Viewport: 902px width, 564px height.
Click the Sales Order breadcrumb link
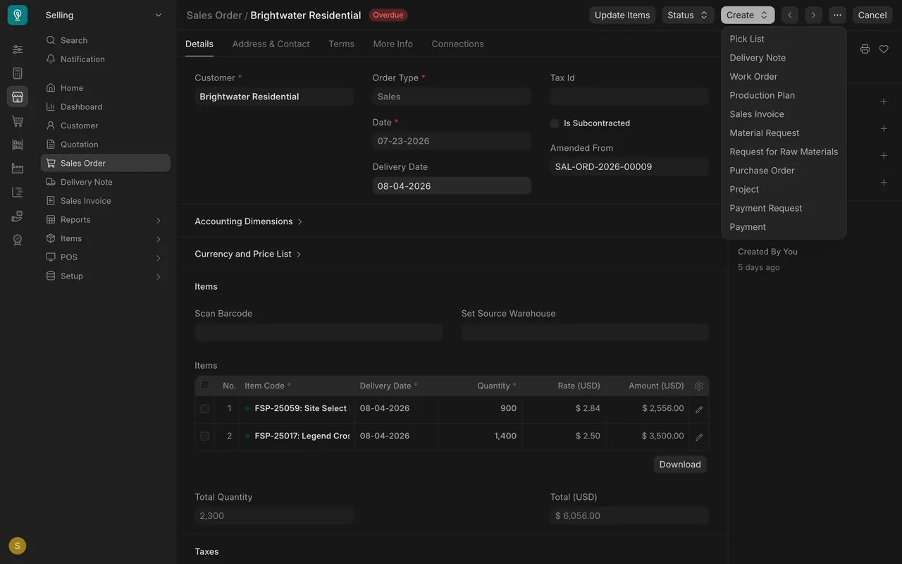coord(214,15)
